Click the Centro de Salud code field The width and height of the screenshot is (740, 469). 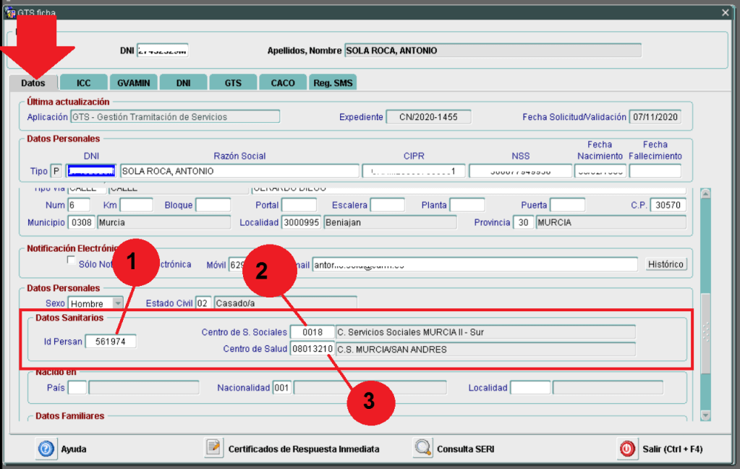pyautogui.click(x=312, y=350)
